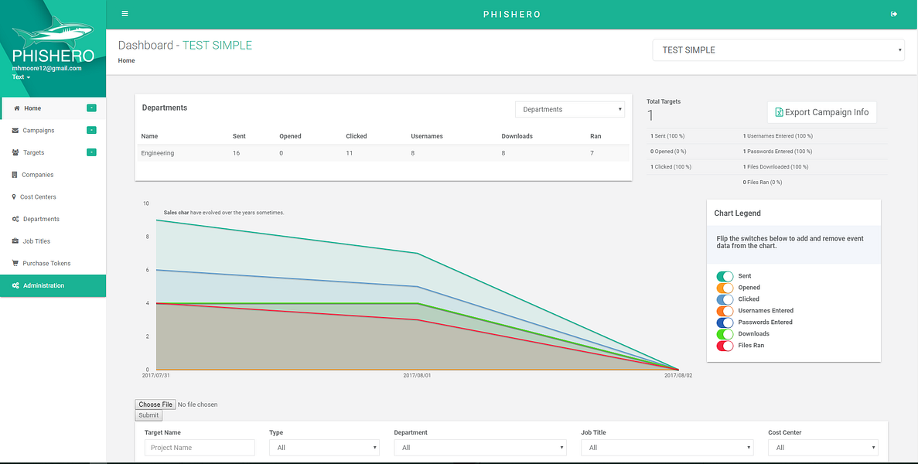This screenshot has width=918, height=464.
Task: Click the 1 Files Downloaded (100 %) stat
Action: point(776,167)
